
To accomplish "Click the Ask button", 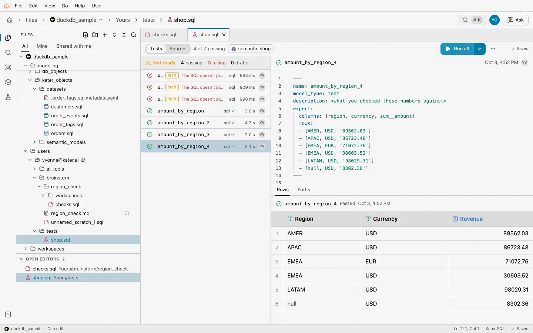I will click(x=516, y=20).
